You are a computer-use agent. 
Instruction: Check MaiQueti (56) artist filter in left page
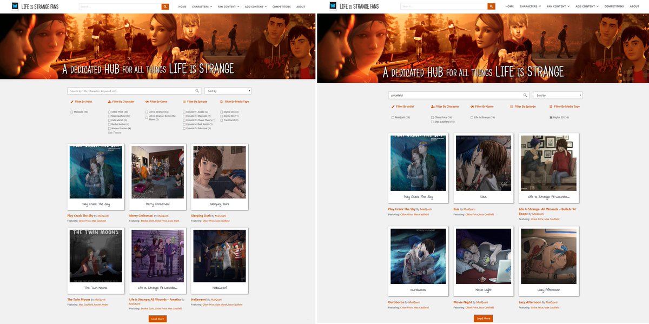click(71, 112)
